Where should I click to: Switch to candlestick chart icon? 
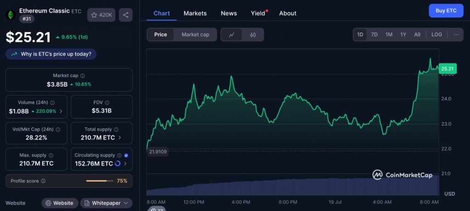click(253, 35)
